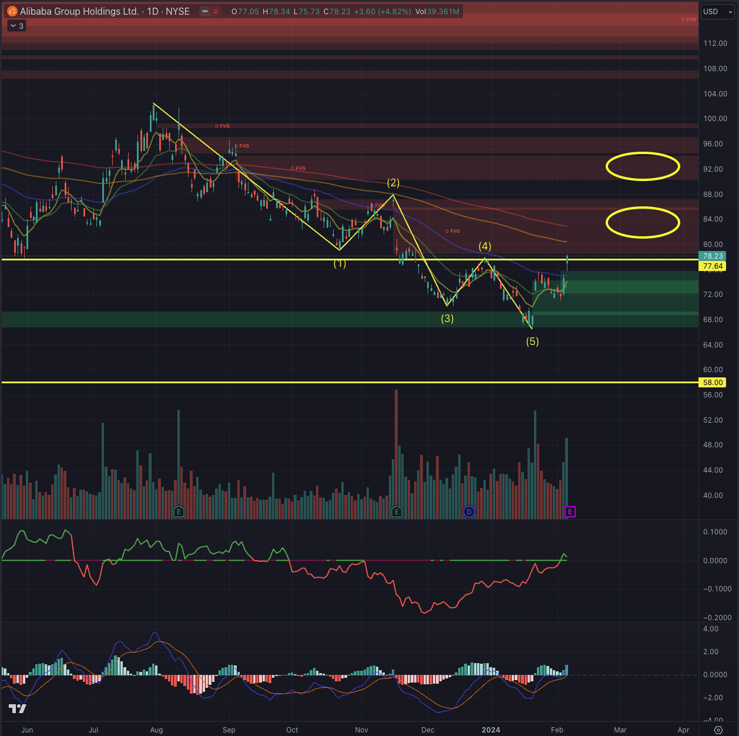Open the TradingView logo at bottom left
739x736 pixels.
(x=17, y=710)
